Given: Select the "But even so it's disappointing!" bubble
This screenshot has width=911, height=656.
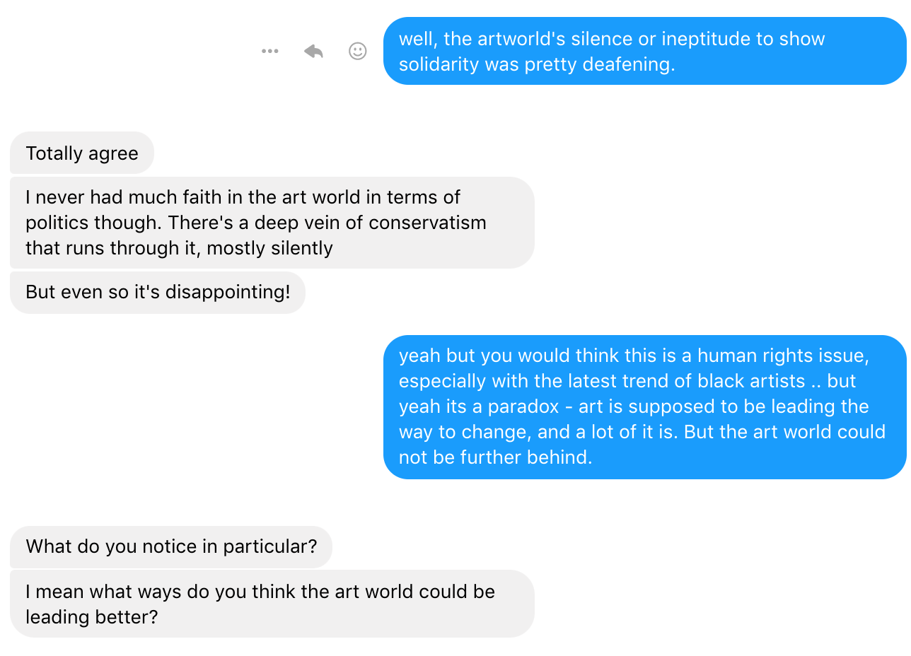Looking at the screenshot, I should tap(158, 293).
